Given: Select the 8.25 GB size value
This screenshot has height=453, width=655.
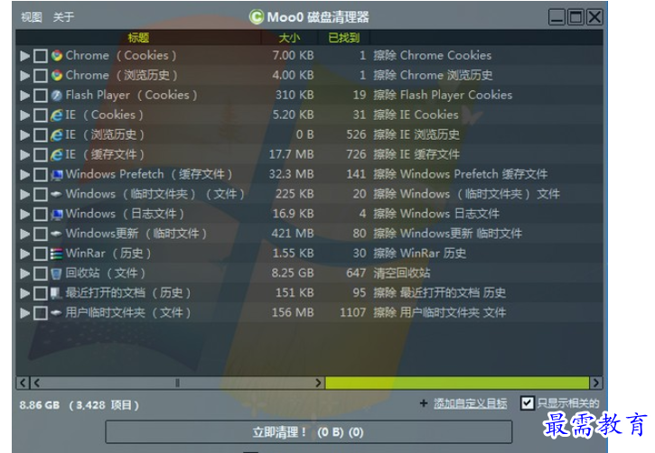Looking at the screenshot, I should [x=293, y=273].
